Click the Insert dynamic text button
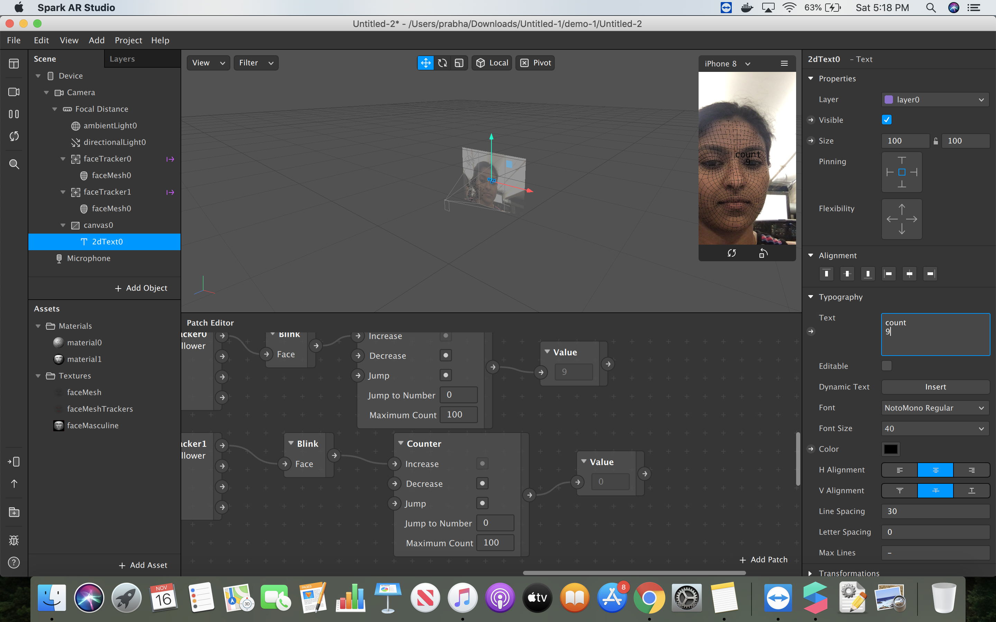This screenshot has width=996, height=622. pyautogui.click(x=935, y=387)
